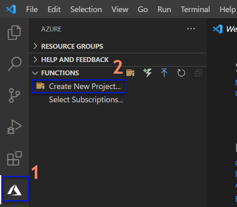Open the Edit menu
The width and height of the screenshot is (237, 207).
(54, 9)
